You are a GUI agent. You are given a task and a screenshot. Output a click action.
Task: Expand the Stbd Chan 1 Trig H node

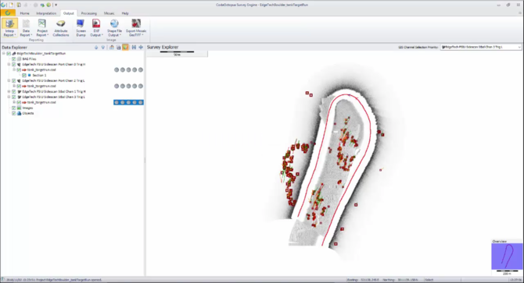[9, 91]
